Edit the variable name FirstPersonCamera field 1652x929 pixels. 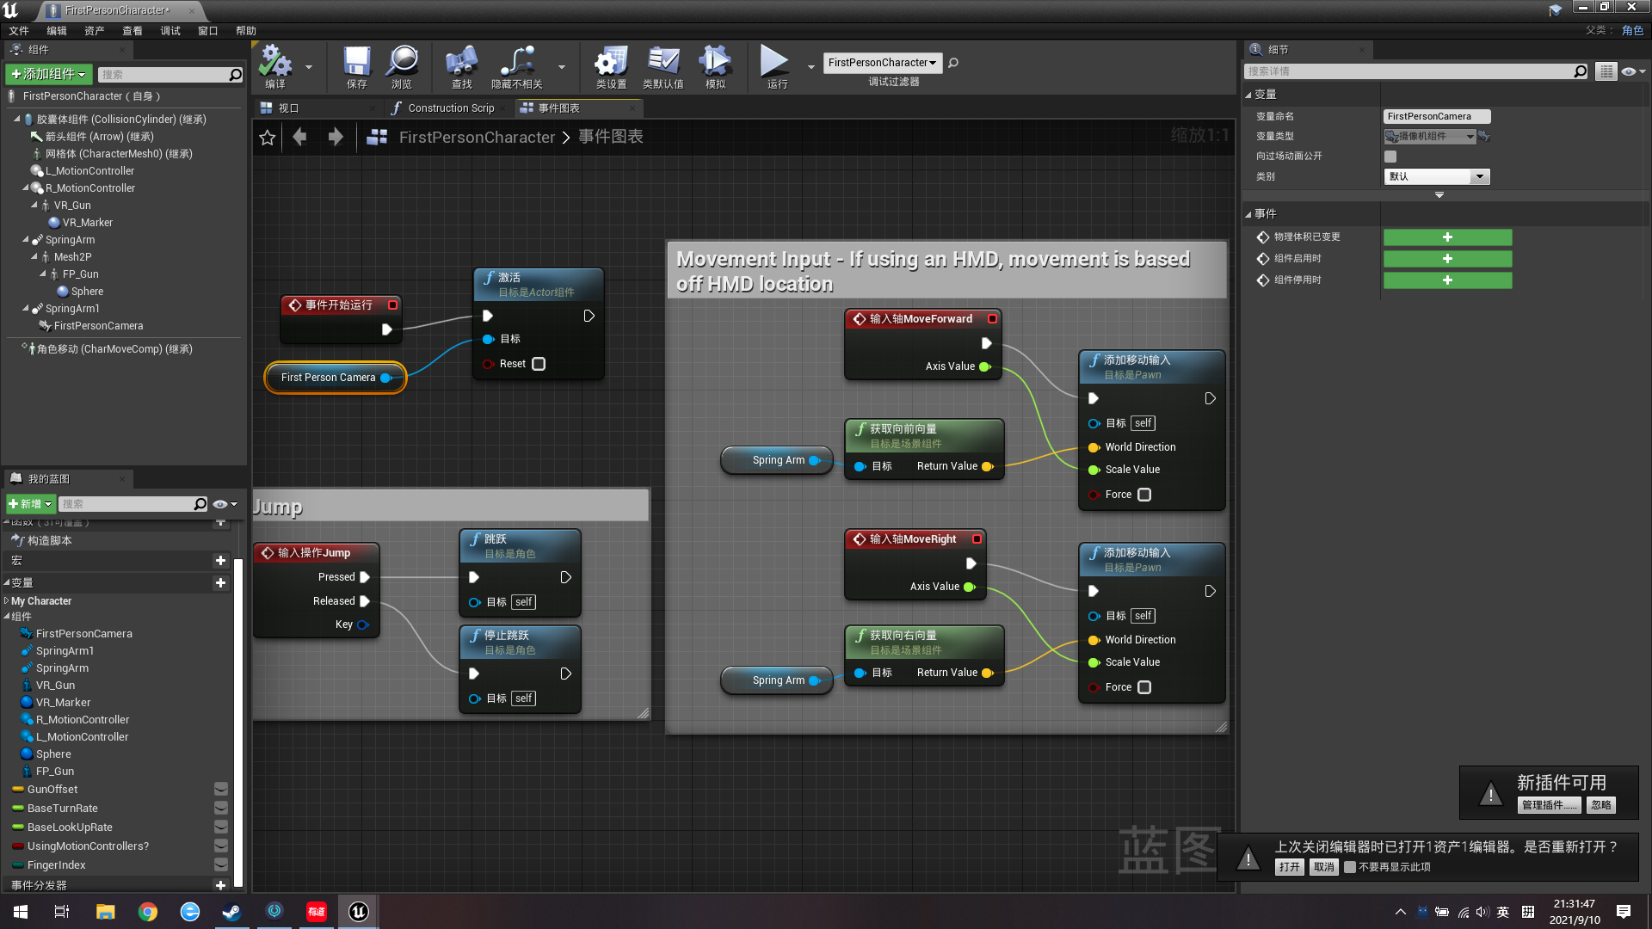tap(1437, 117)
